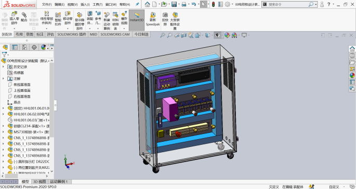Open the ConfigurationManager tab in left panel
Viewport: 356px width, 189px height.
click(24, 47)
